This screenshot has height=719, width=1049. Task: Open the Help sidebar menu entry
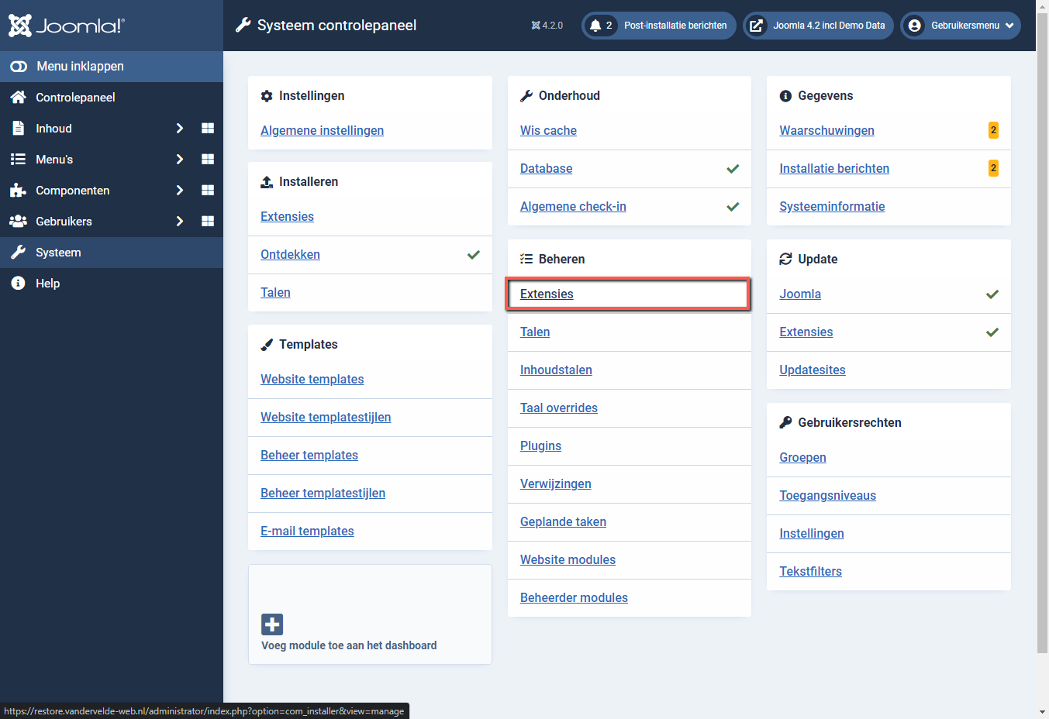[48, 283]
